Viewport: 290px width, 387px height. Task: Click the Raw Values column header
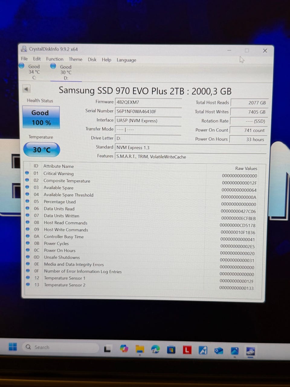pos(246,168)
